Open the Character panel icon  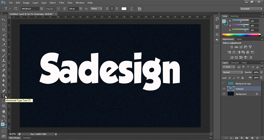click(217, 34)
